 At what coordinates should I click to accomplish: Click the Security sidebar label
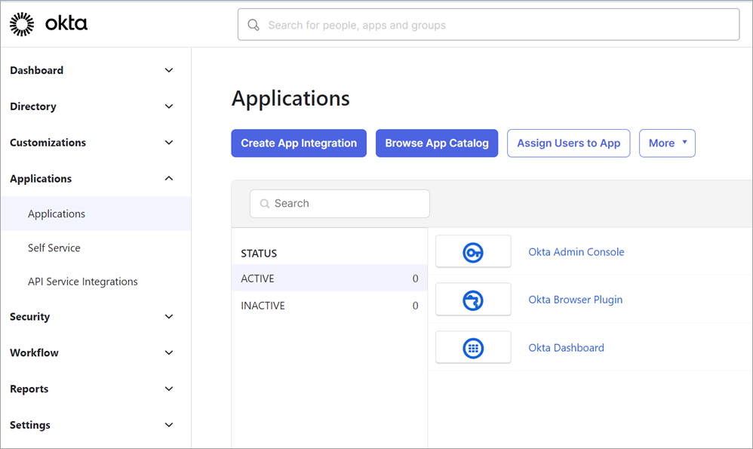[x=29, y=316]
